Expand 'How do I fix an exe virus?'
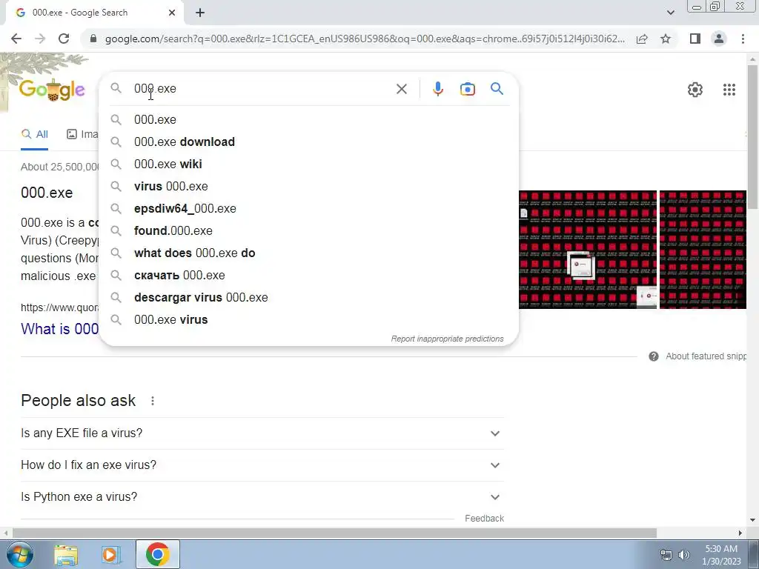This screenshot has height=569, width=759. click(x=262, y=465)
